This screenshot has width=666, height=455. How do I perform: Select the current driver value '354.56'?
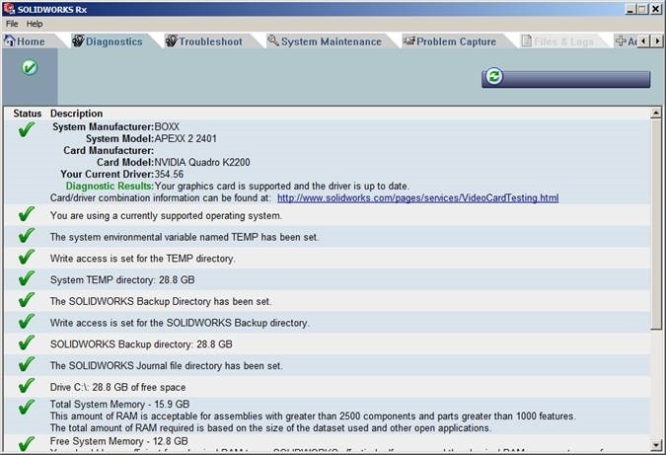169,174
